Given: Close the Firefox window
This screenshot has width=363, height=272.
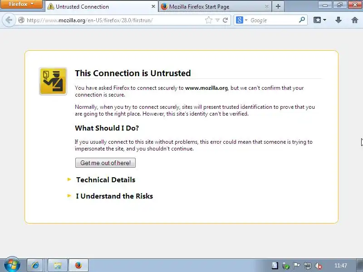Looking at the screenshot, I should [355, 5].
